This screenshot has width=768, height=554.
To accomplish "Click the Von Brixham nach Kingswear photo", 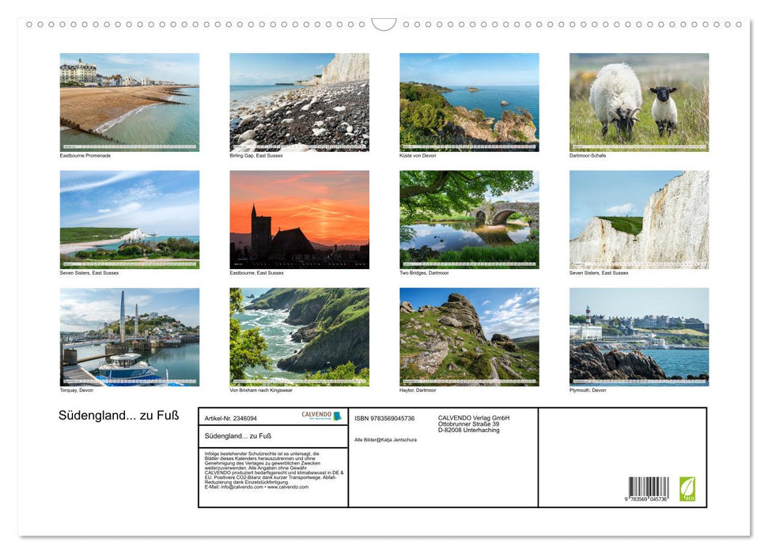I will point(299,337).
